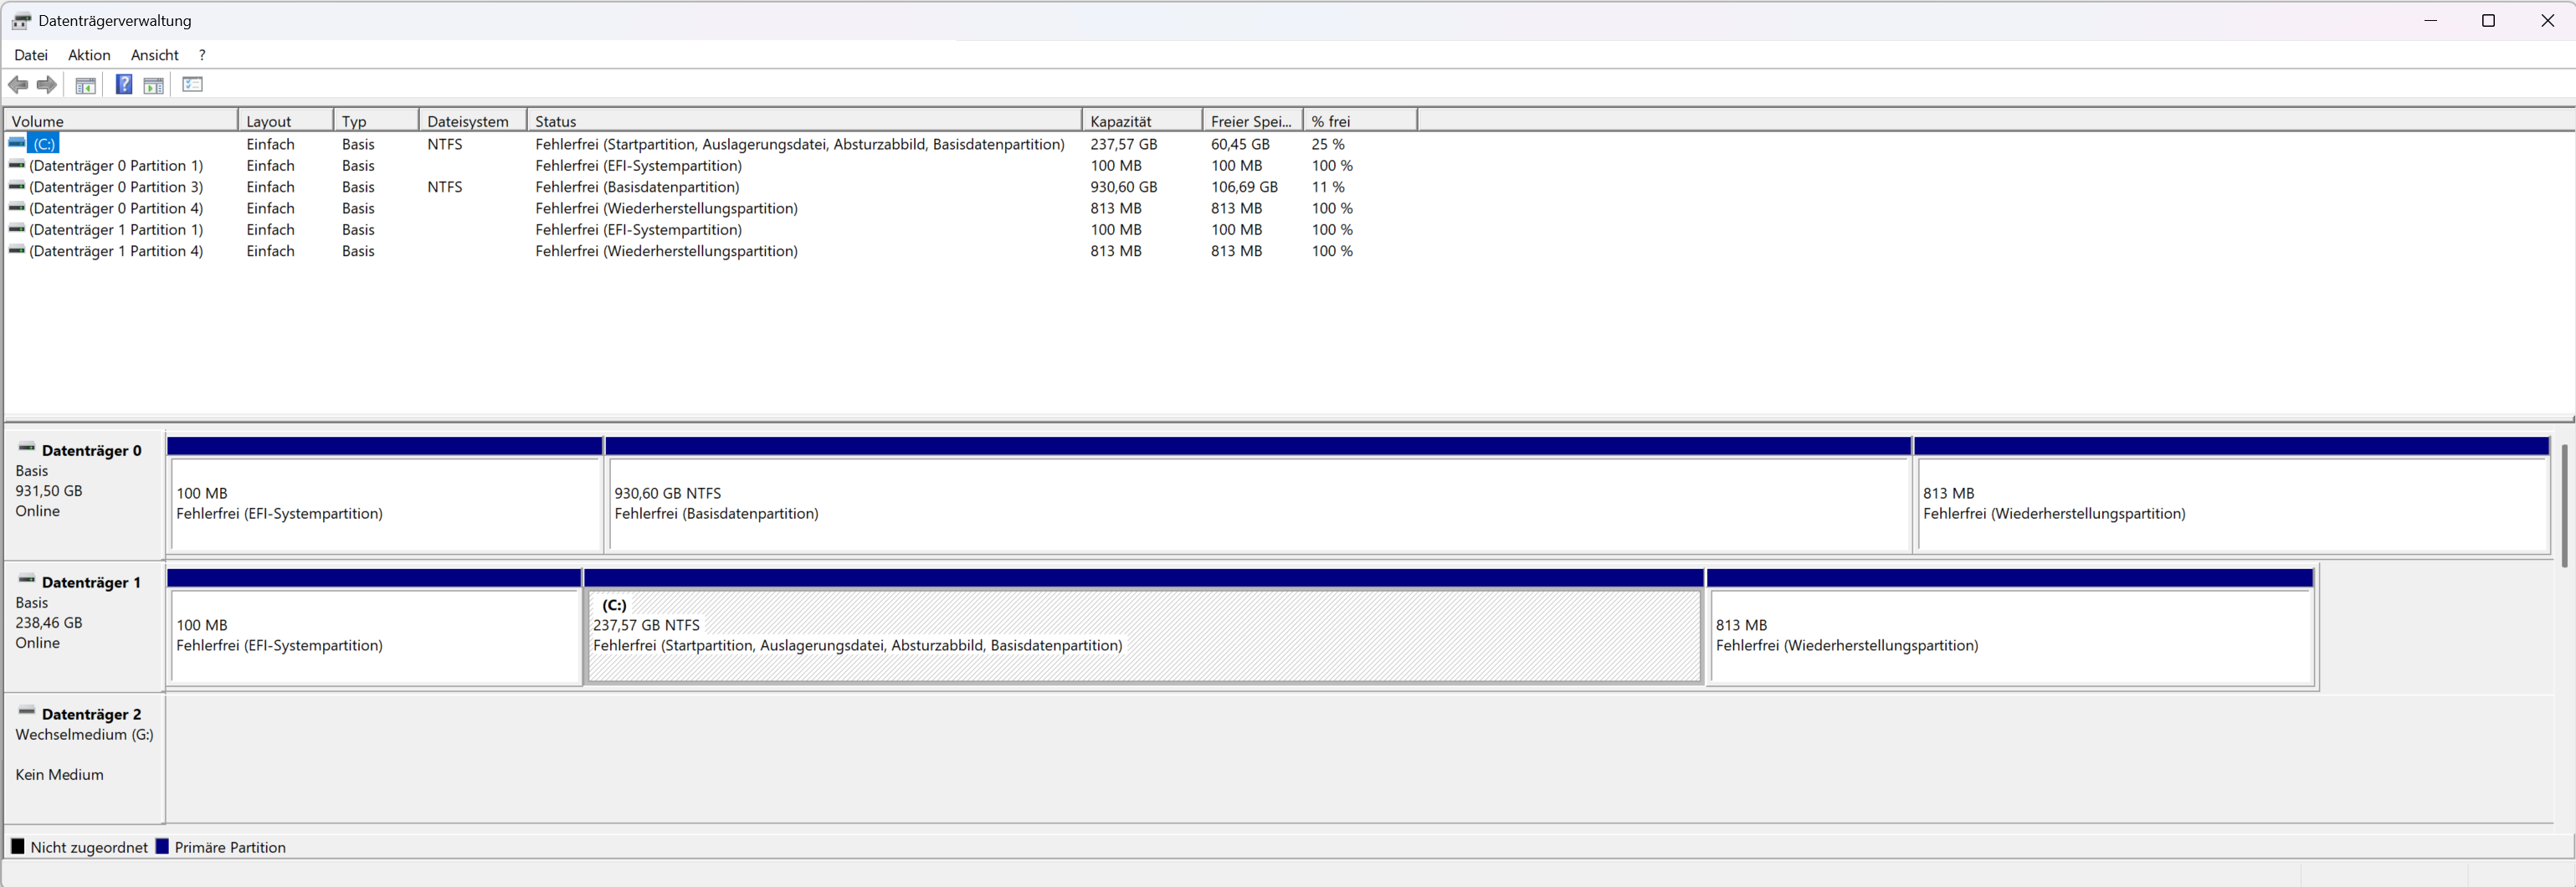This screenshot has height=887, width=2576.
Task: Open the ? help menu
Action: 202,55
